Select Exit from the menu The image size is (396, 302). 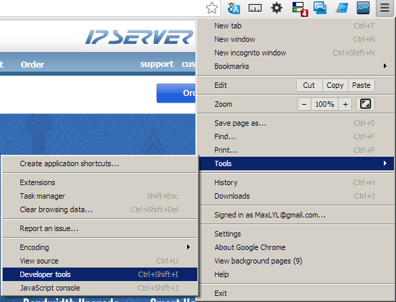(x=295, y=293)
